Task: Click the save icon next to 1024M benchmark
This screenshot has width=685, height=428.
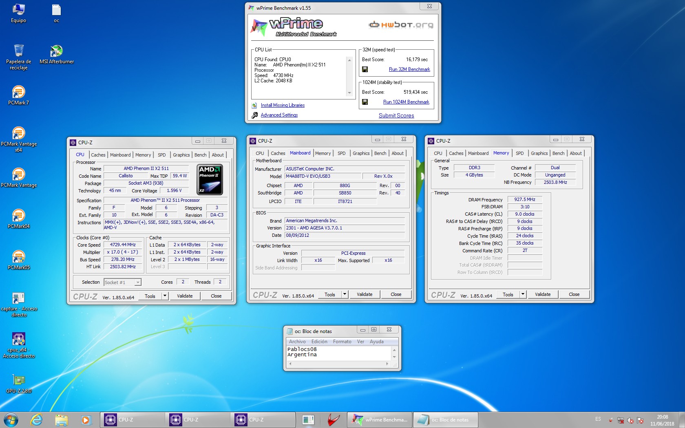Action: pyautogui.click(x=365, y=102)
